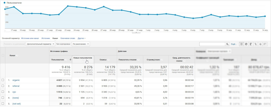Viewport: 271px width, 107px height.
Task: Switch to comparison view icon
Action: 255,44
